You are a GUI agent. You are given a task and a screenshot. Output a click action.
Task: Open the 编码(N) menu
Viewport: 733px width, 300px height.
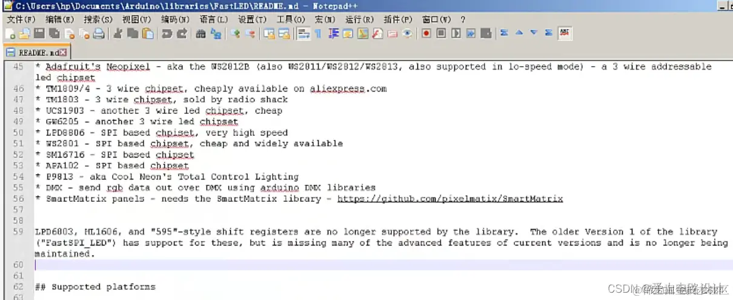tap(175, 19)
